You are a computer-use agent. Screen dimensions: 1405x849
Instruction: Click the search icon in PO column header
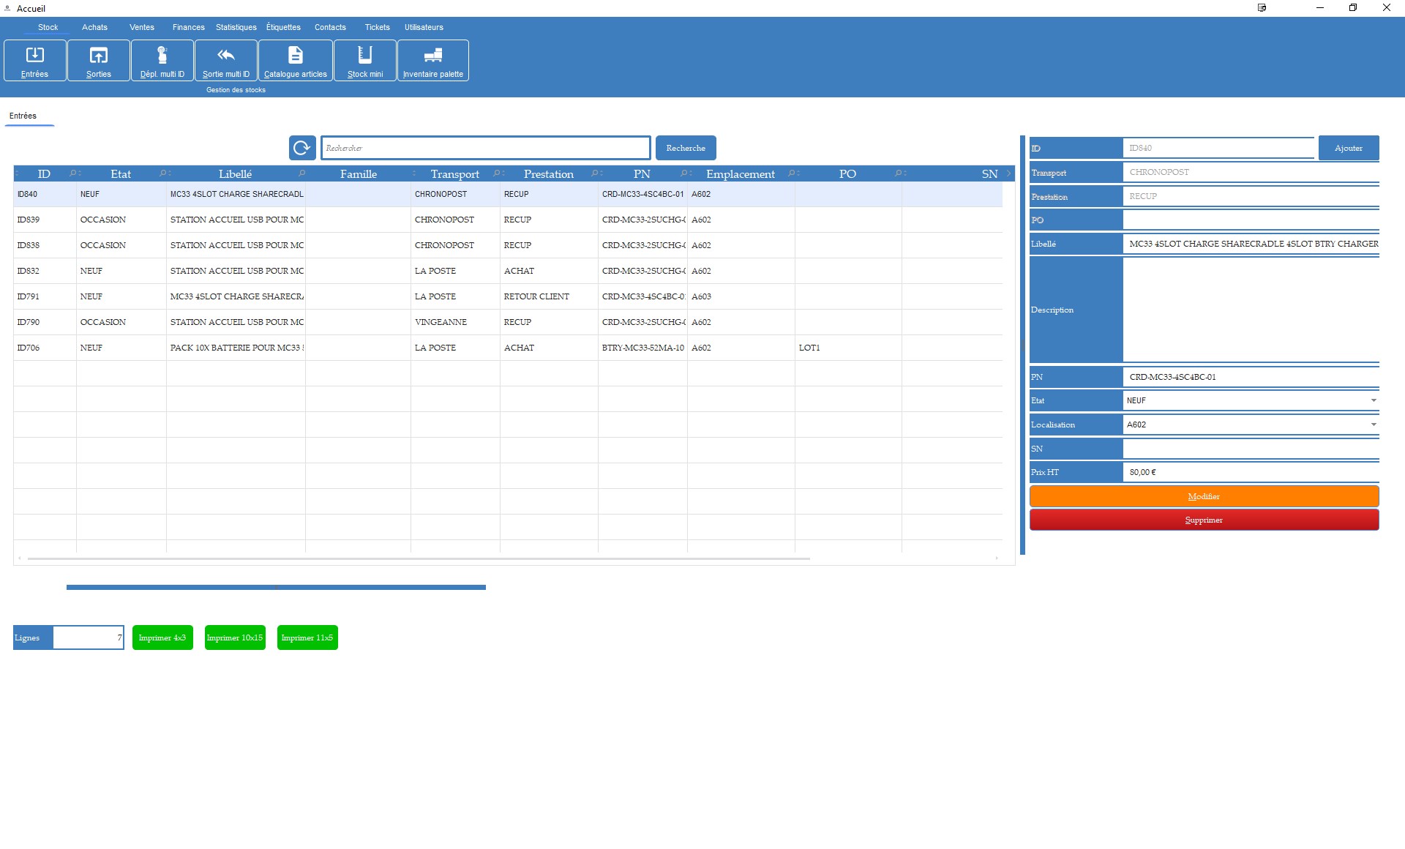coord(899,173)
